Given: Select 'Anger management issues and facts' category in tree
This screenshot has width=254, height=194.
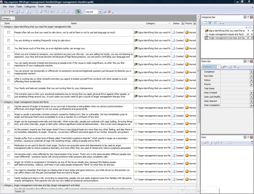Looking at the screenshot, I should (226, 34).
